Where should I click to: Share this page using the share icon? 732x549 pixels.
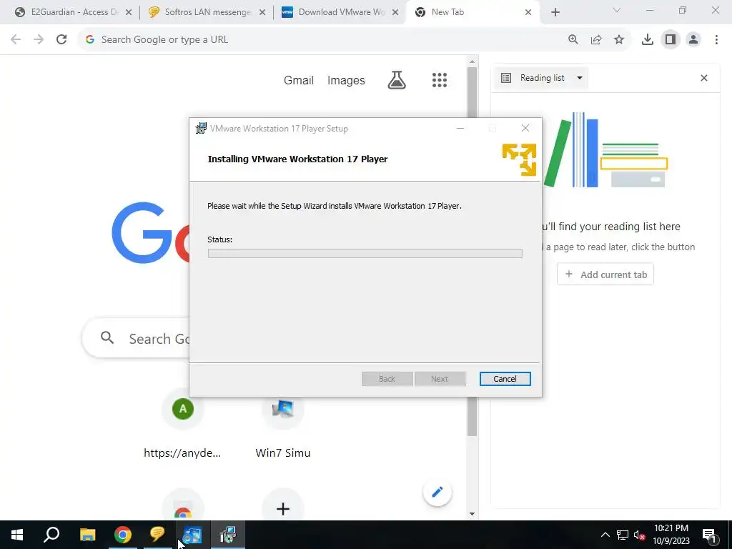[x=596, y=40]
